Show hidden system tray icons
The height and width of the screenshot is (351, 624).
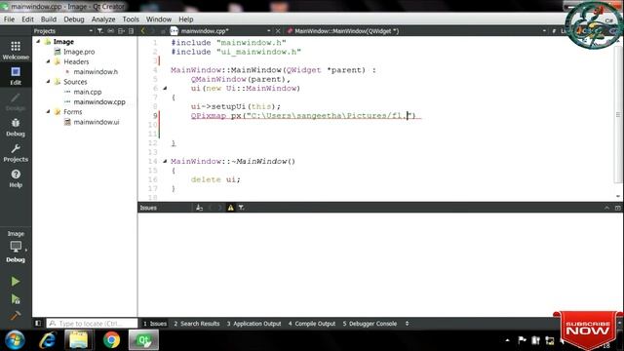[507, 340]
